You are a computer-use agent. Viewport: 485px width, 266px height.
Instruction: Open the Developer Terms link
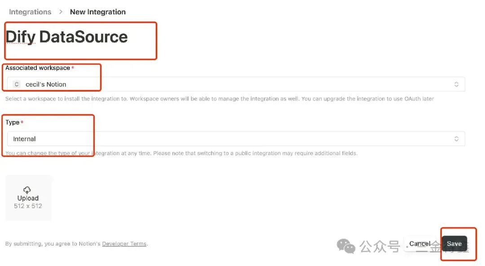(124, 244)
